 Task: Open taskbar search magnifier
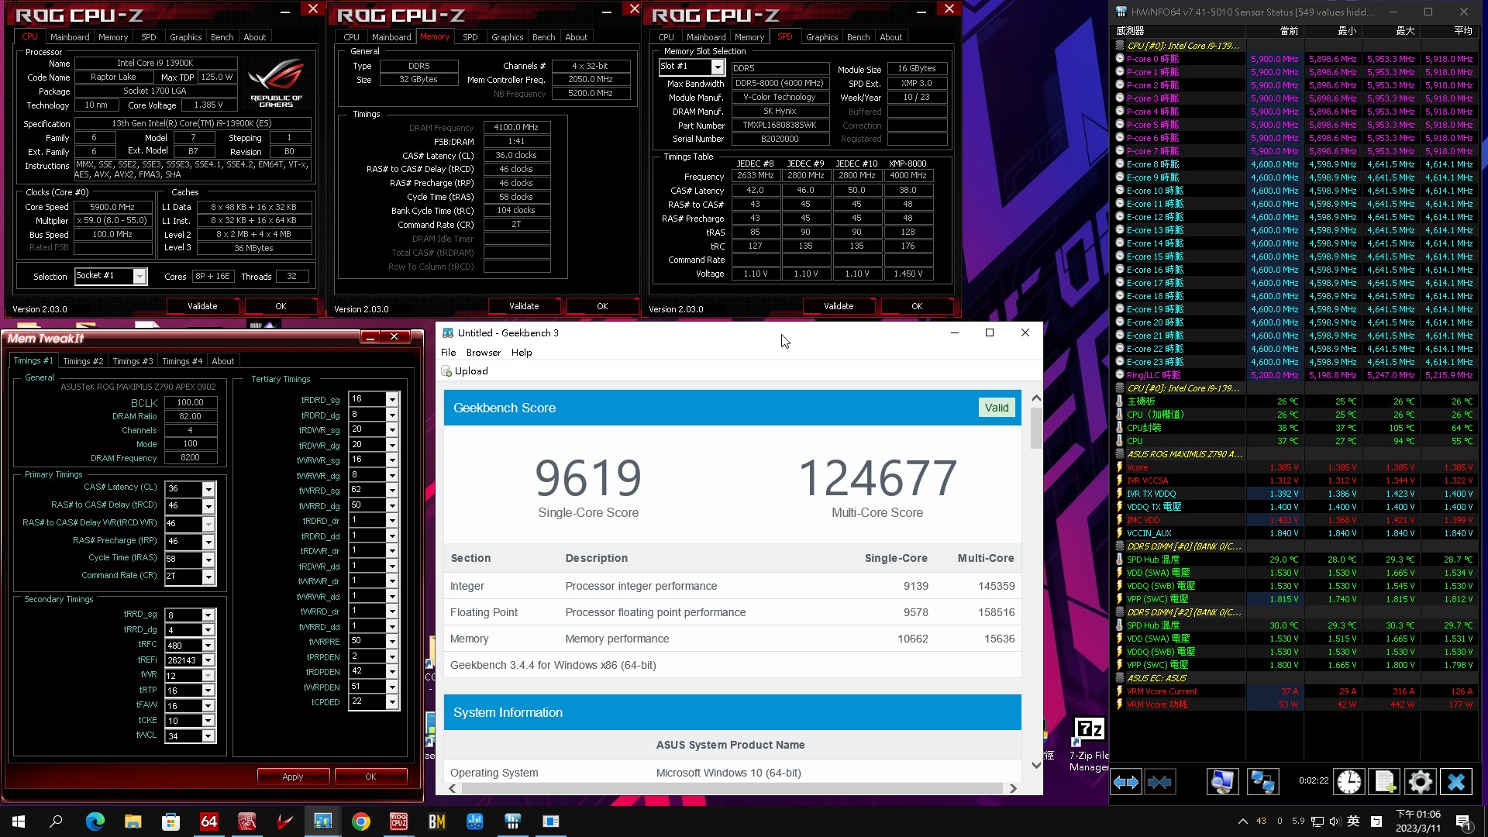pos(56,821)
